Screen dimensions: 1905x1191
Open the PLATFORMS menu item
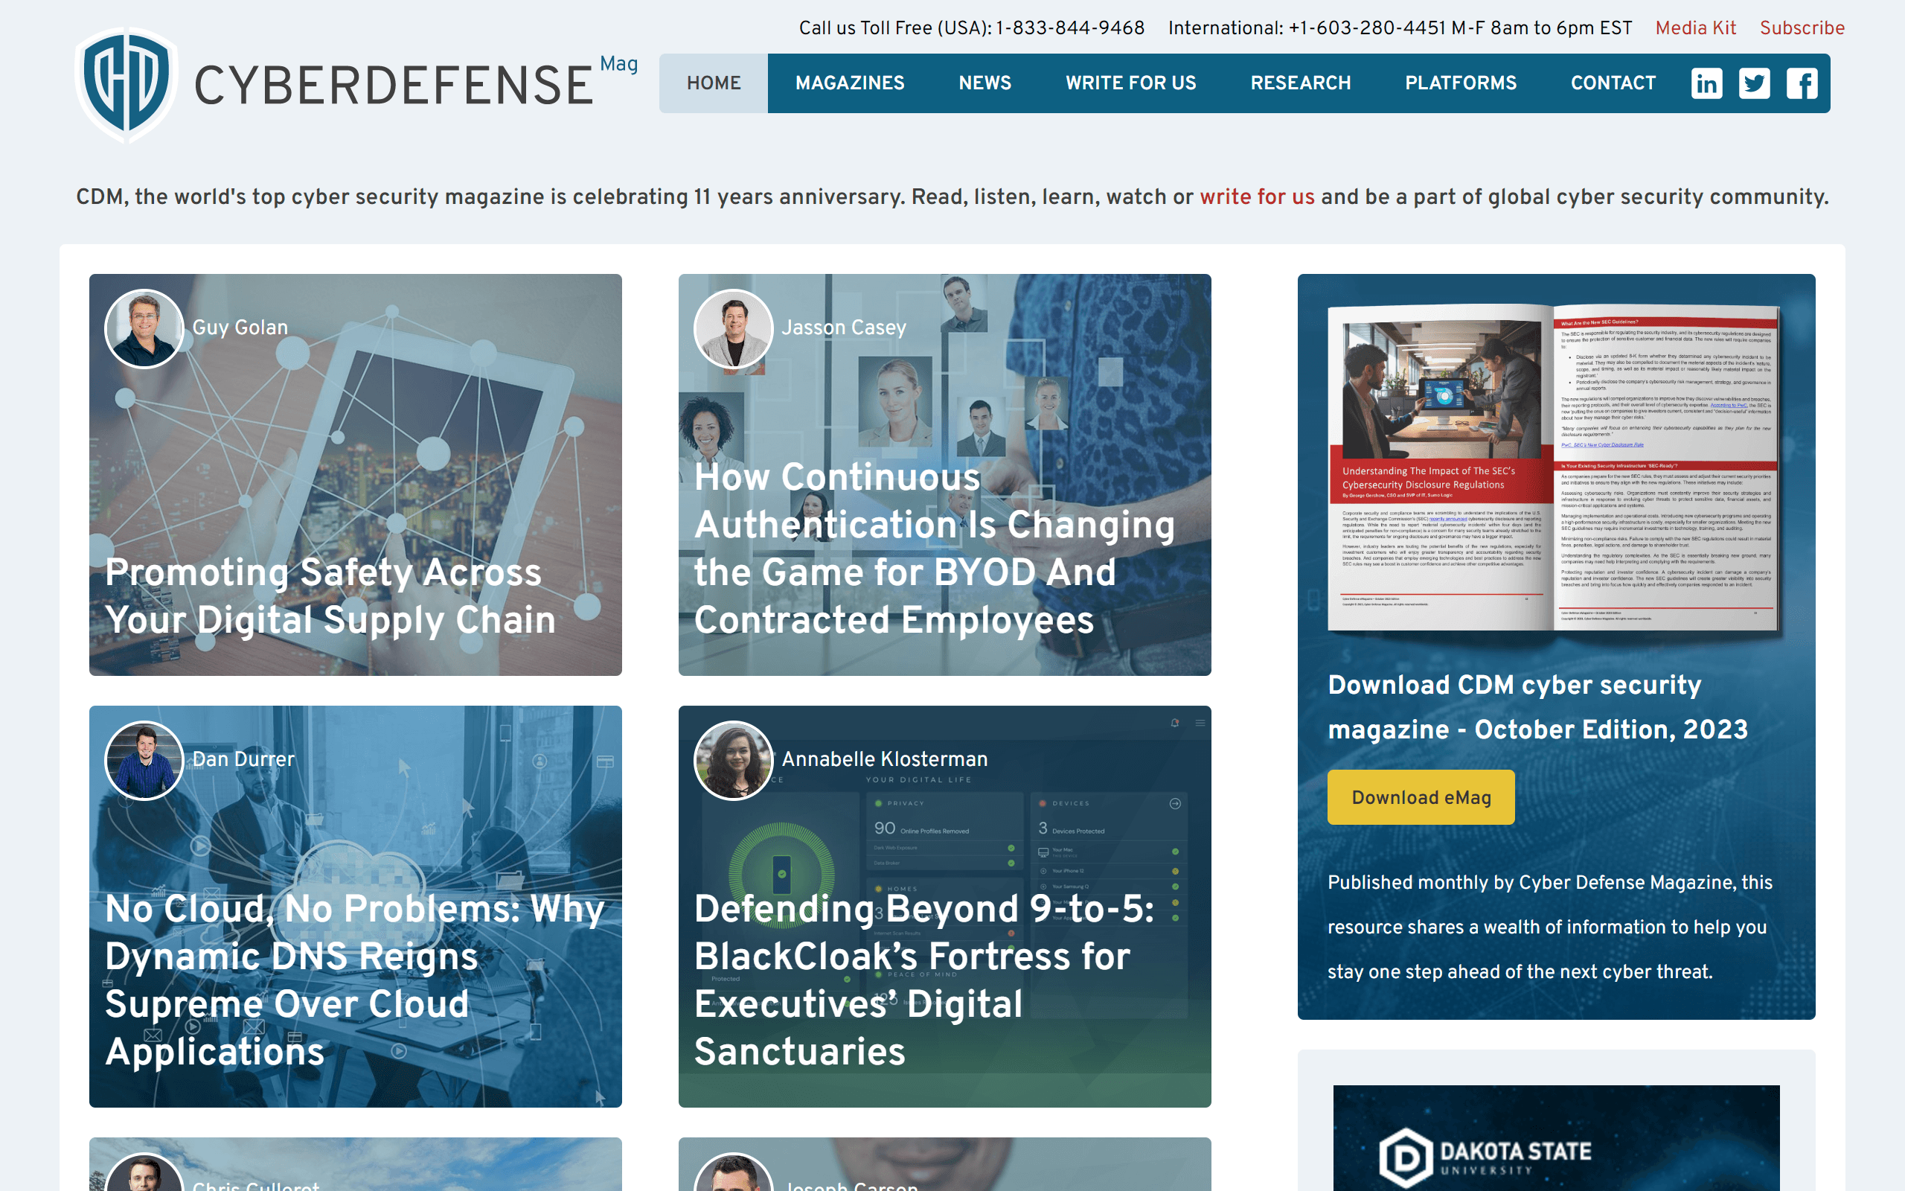point(1460,83)
